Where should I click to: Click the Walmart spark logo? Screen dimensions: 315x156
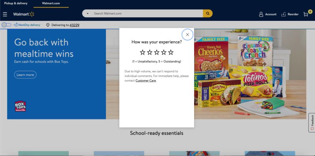click(32, 14)
